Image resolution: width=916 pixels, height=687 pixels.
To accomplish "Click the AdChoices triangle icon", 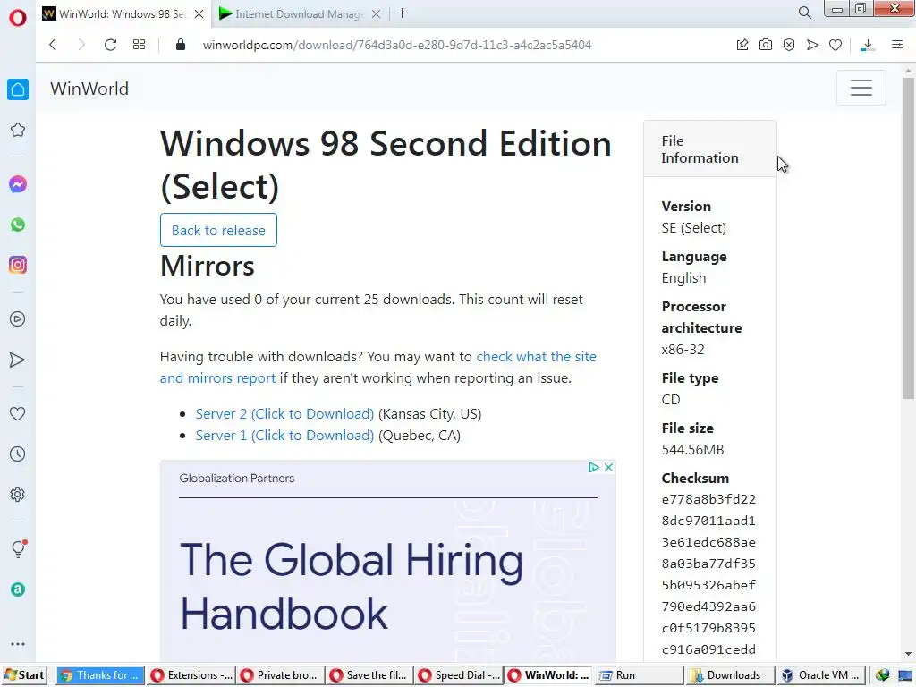I will coord(594,467).
